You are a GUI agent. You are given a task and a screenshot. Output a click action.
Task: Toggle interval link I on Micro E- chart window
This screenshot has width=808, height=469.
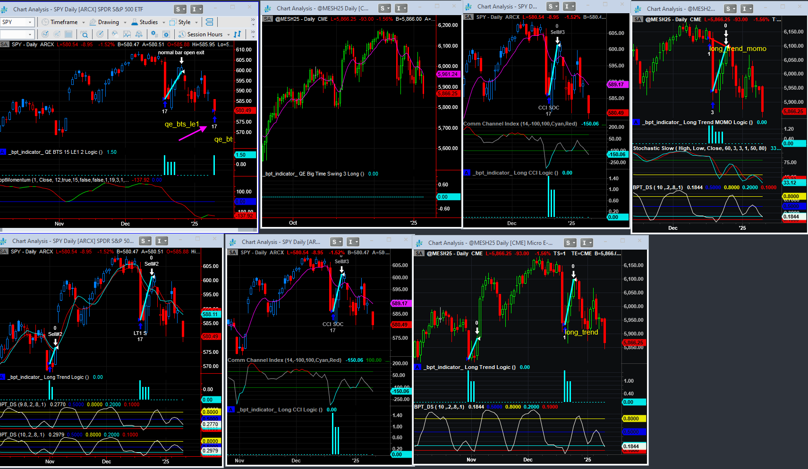[586, 243]
